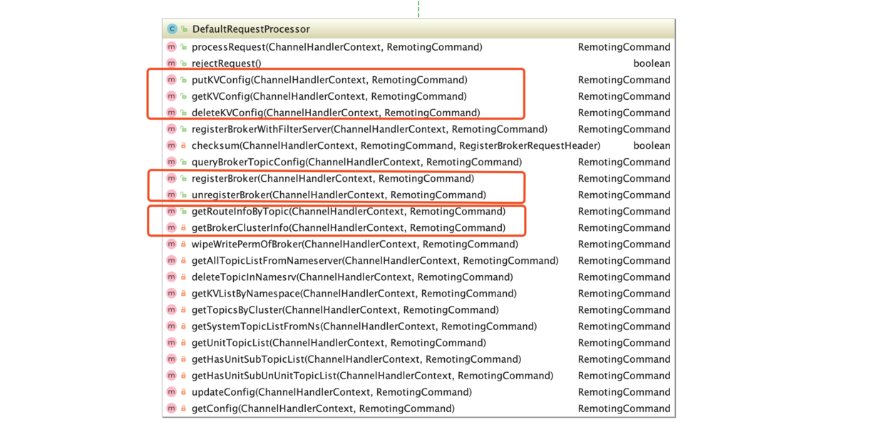Select the getConfig method signature
The image size is (884, 422).
click(323, 408)
